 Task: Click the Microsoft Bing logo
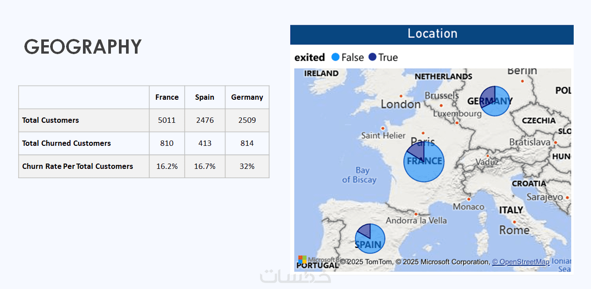point(303,260)
